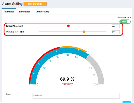Switch to the humidity tab
134x103 pixels.
pyautogui.click(x=9, y=12)
